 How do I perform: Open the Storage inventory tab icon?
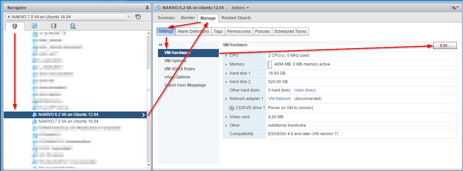point(53,26)
